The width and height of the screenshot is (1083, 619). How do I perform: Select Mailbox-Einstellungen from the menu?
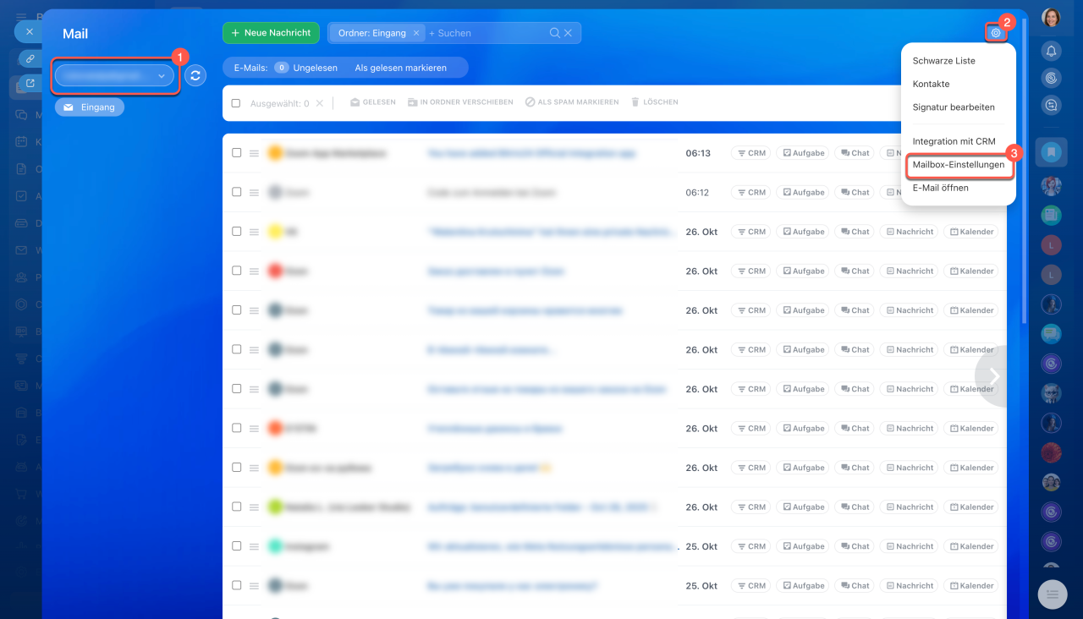(x=958, y=165)
